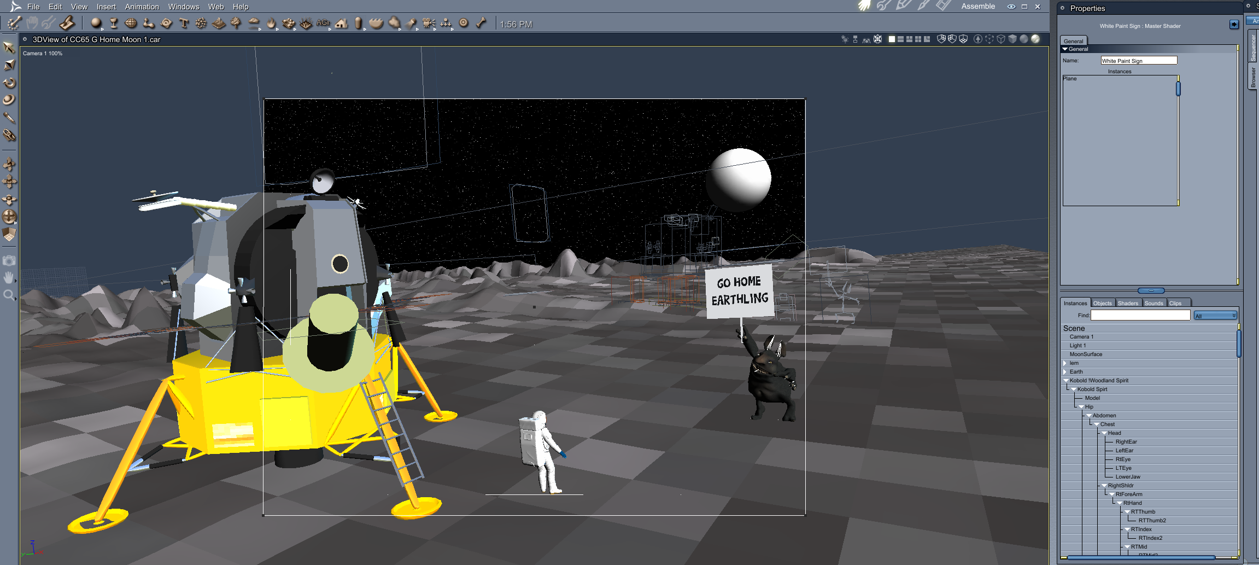The width and height of the screenshot is (1259, 565).
Task: Select the Text tool with the T icon
Action: coord(184,23)
